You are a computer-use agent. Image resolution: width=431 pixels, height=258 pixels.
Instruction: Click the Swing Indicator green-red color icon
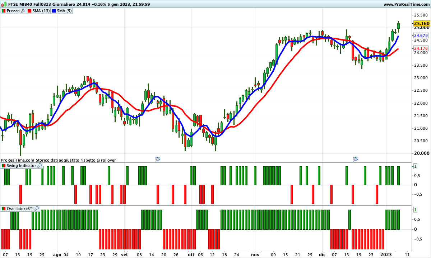point(4,166)
